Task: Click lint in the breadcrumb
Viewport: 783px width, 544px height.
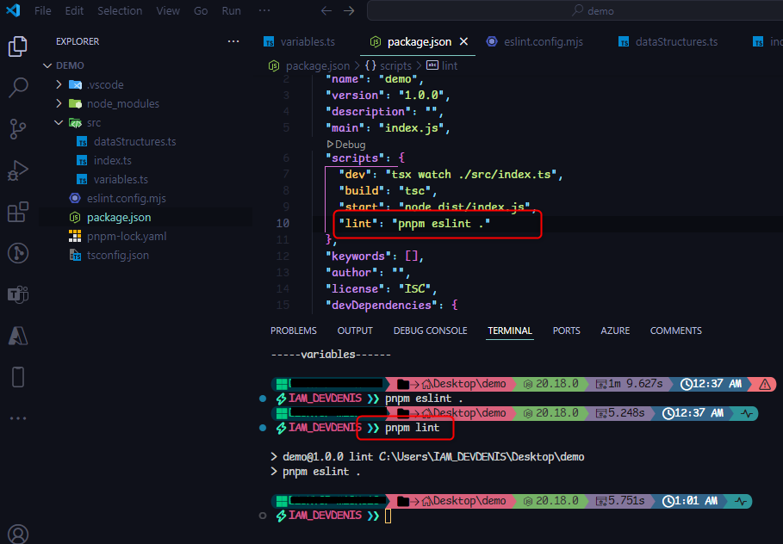Action: [450, 66]
